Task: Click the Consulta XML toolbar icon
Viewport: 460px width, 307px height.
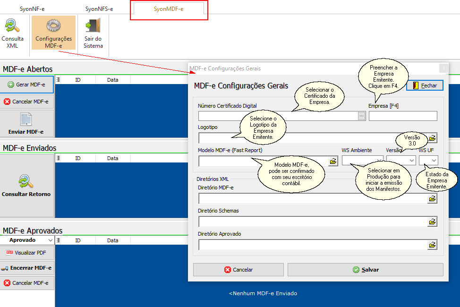Action: pos(12,26)
